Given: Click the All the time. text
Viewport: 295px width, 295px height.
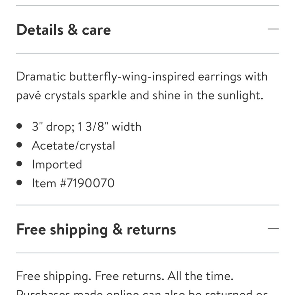Looking at the screenshot, I should tap(200, 276).
